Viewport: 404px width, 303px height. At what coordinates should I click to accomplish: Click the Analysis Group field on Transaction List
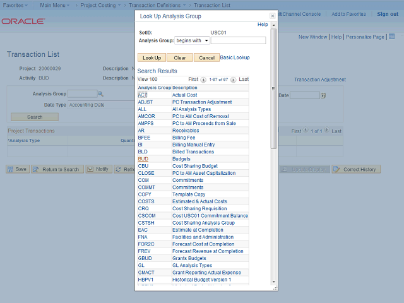[83, 94]
